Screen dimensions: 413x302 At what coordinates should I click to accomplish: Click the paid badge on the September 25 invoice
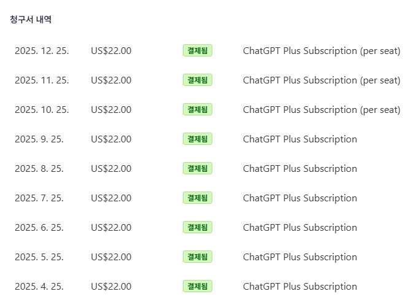tap(197, 139)
